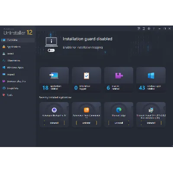
Task: Click the 'Recently installed applications' label
Action: click(55, 97)
